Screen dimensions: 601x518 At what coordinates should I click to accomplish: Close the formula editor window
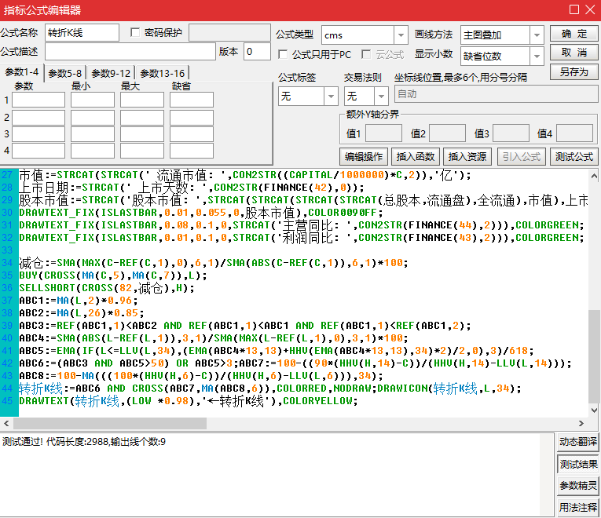coord(590,10)
